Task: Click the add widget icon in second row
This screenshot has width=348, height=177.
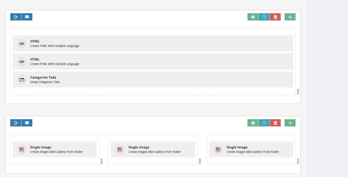Action: (x=16, y=123)
